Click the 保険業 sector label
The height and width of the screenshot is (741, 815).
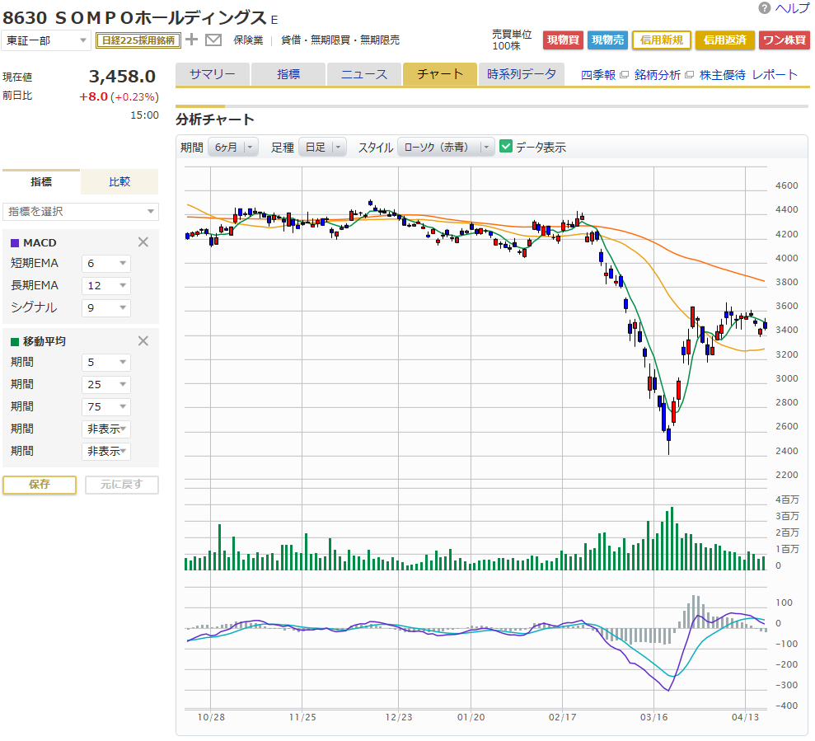point(248,40)
